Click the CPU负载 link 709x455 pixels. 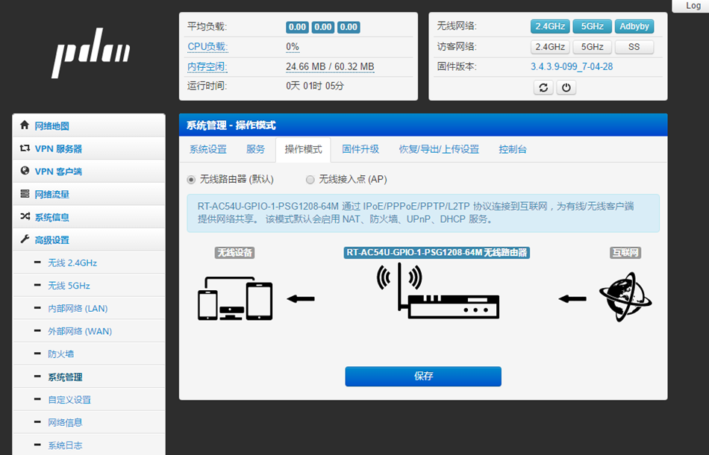point(207,46)
